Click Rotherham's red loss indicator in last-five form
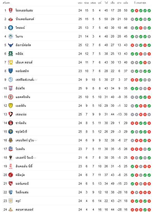The width and height of the screenshot is (157, 212). (x=137, y=11)
